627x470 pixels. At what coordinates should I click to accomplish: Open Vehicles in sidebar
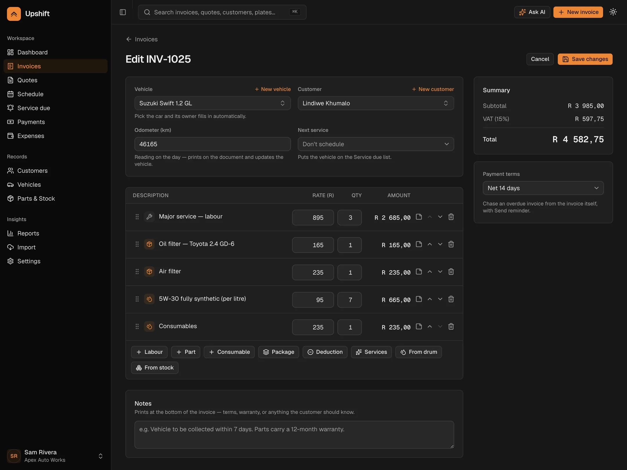(55, 185)
